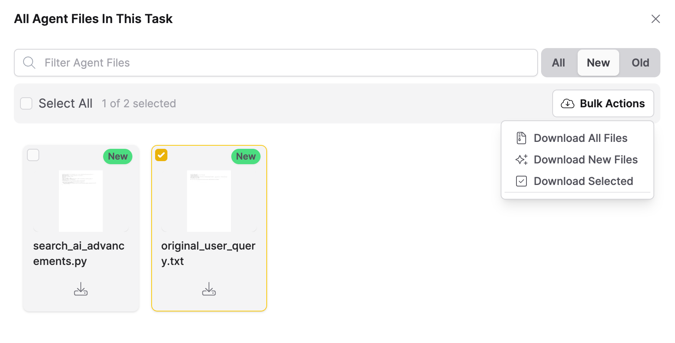Enable the Select All checkbox
The height and width of the screenshot is (343, 675).
pyautogui.click(x=26, y=103)
